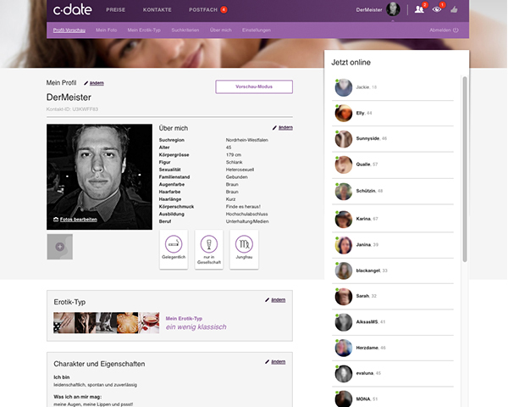
Task: Click the Erotik-Typ image strip
Action: (x=107, y=323)
